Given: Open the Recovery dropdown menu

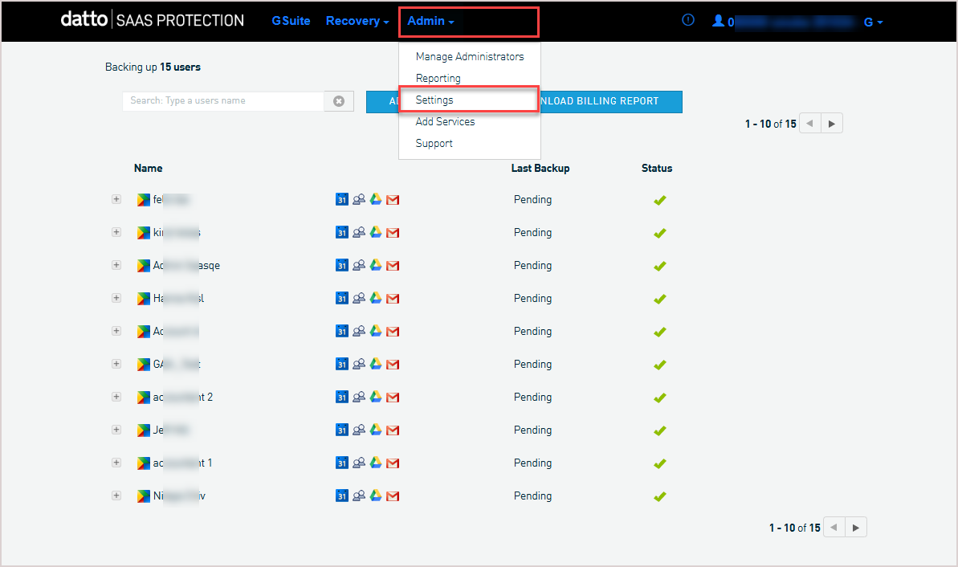Looking at the screenshot, I should pyautogui.click(x=357, y=21).
